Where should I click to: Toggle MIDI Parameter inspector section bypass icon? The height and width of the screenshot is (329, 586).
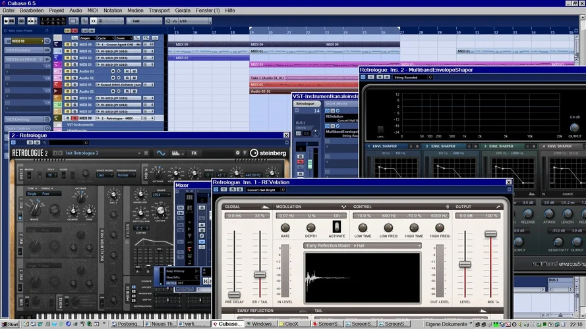47,50
